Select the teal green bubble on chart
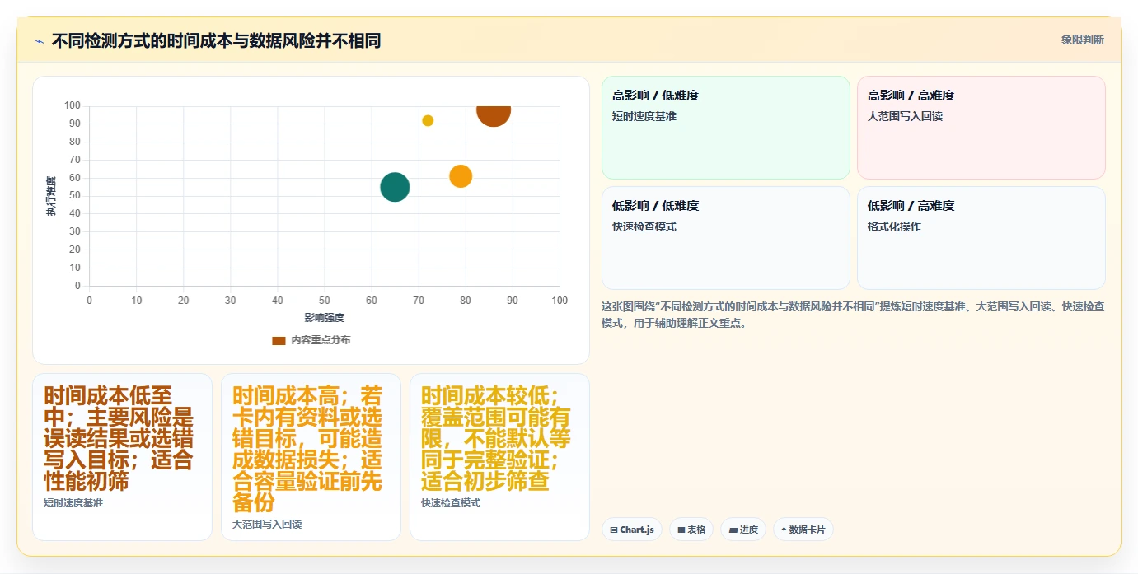Screen dimensions: 1138x574 [395, 187]
